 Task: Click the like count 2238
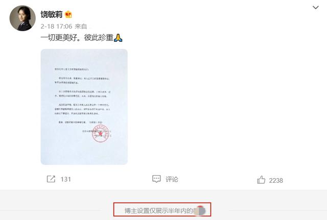pos(276,180)
